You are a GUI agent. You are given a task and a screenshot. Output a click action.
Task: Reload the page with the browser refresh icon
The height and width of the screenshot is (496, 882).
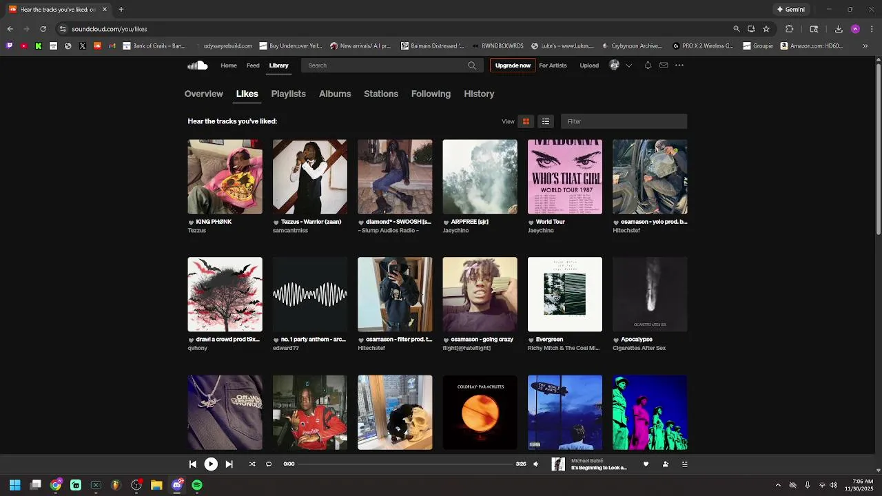pyautogui.click(x=43, y=29)
